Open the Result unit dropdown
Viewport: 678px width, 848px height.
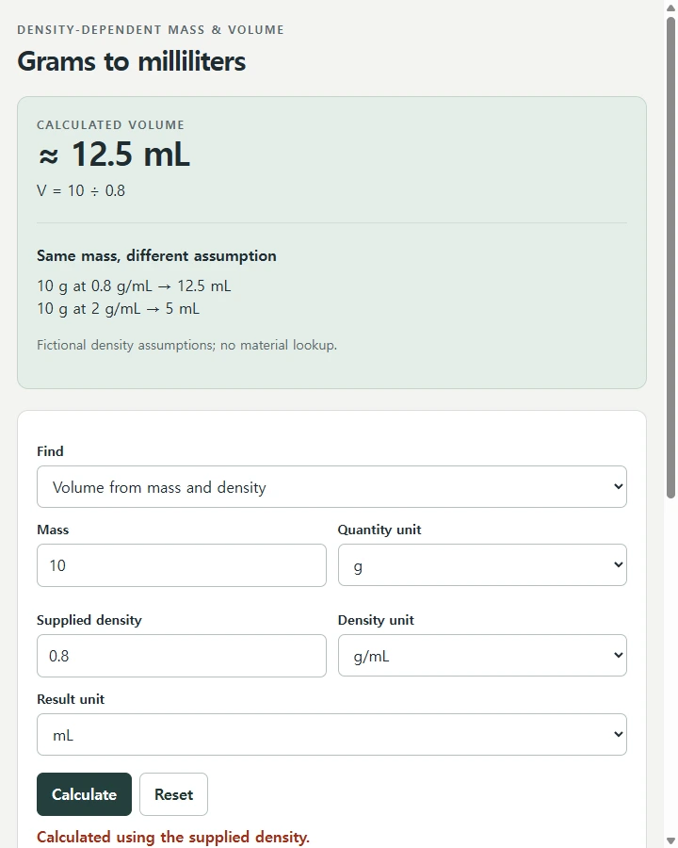click(331, 734)
